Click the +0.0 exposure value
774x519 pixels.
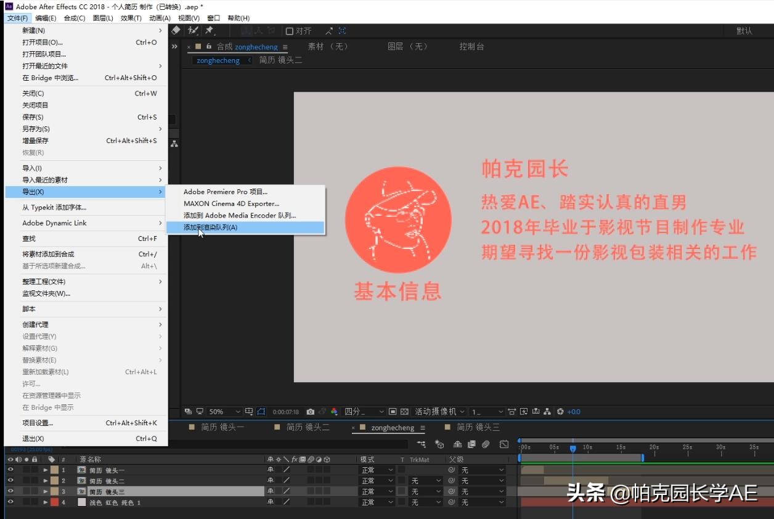574,412
